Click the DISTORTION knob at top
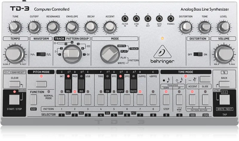 (x=186, y=27)
